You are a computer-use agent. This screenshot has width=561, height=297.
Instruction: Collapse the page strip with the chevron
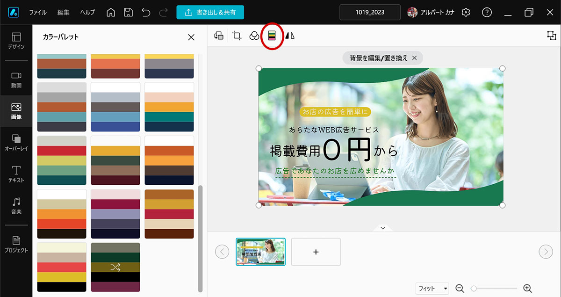pos(383,228)
